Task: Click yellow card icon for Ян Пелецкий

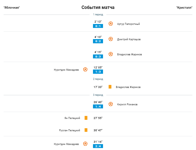Action: pos(86,118)
